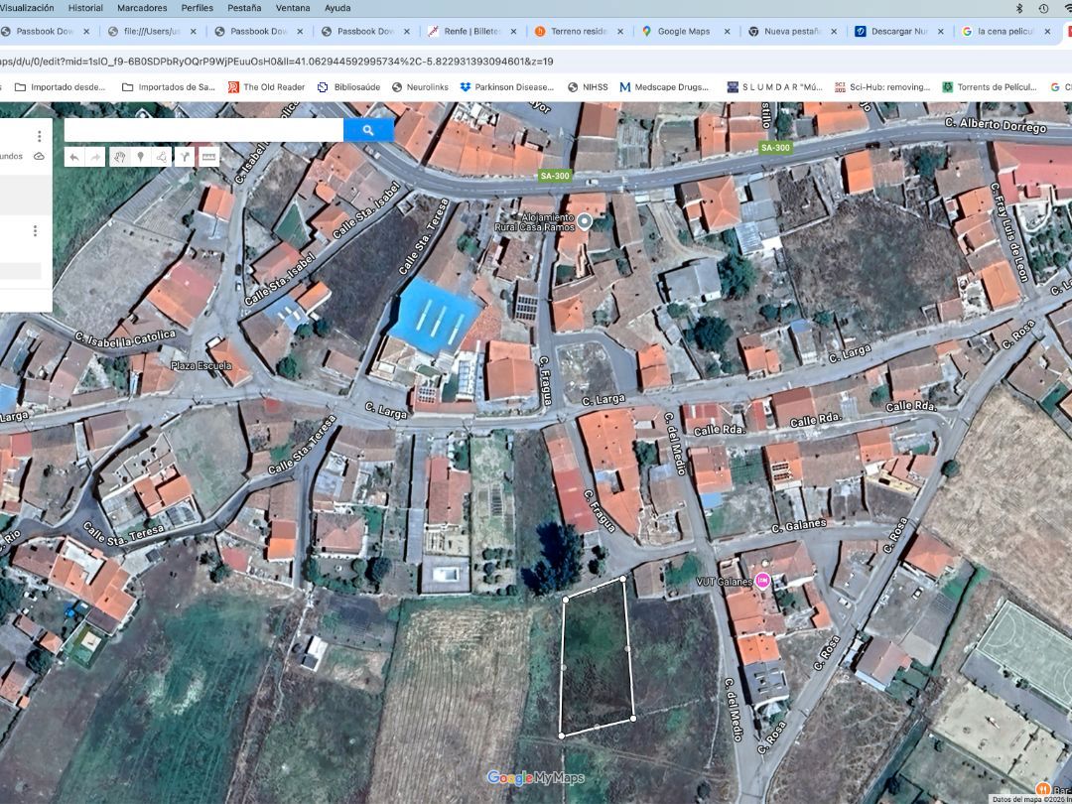Click the cloud save status icon
The width and height of the screenshot is (1072, 804).
(39, 156)
